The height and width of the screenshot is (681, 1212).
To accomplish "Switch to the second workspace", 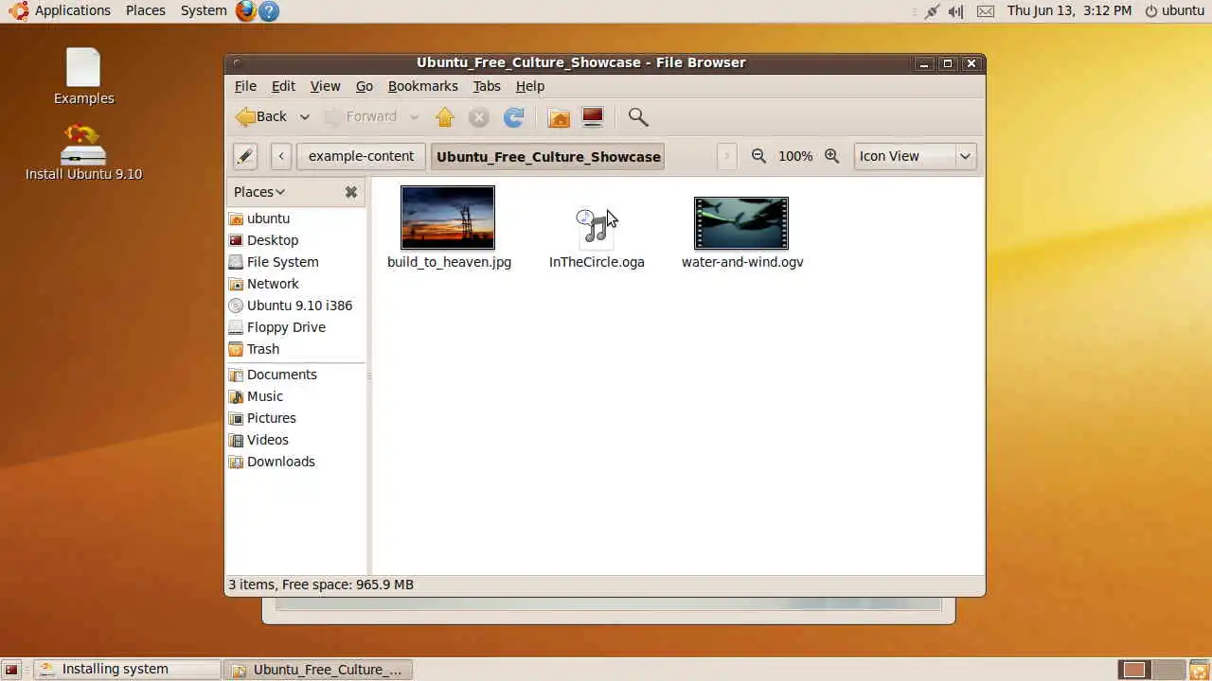I will click(1168, 670).
